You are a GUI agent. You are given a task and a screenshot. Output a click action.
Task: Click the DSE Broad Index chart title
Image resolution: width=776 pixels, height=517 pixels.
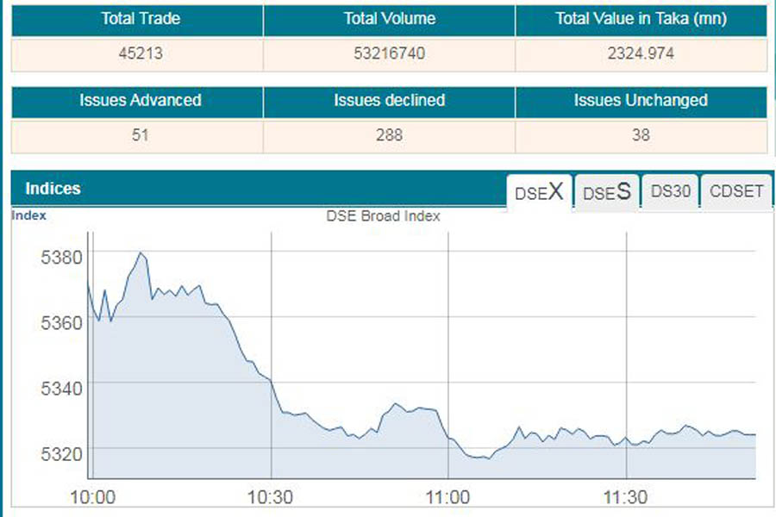pos(383,216)
